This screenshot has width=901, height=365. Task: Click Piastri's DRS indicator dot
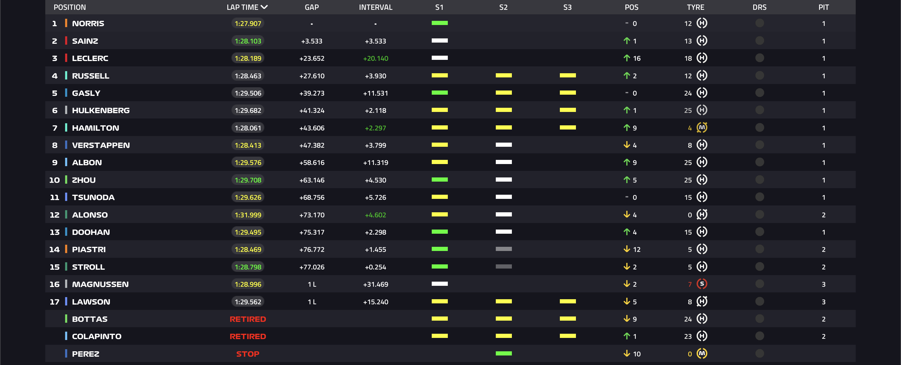tap(759, 249)
